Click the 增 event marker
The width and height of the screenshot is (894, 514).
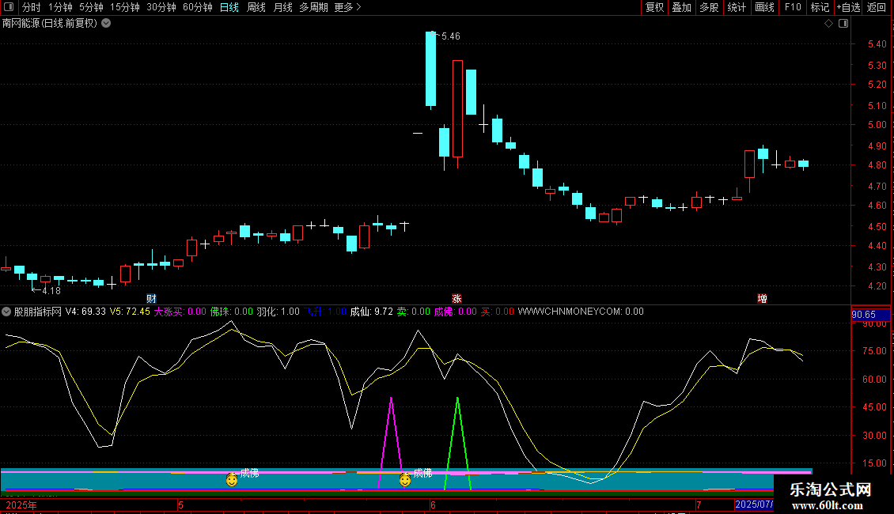762,299
